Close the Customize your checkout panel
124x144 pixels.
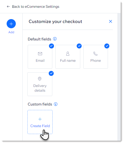click(x=110, y=21)
